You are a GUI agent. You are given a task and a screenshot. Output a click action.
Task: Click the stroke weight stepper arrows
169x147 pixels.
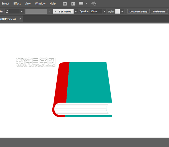pyautogui.click(x=7, y=12)
